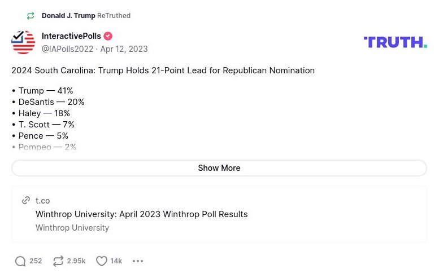This screenshot has width=439, height=278.
Task: Click the ReTruth arrows icon beside Donald J. Trump
Action: [31, 16]
